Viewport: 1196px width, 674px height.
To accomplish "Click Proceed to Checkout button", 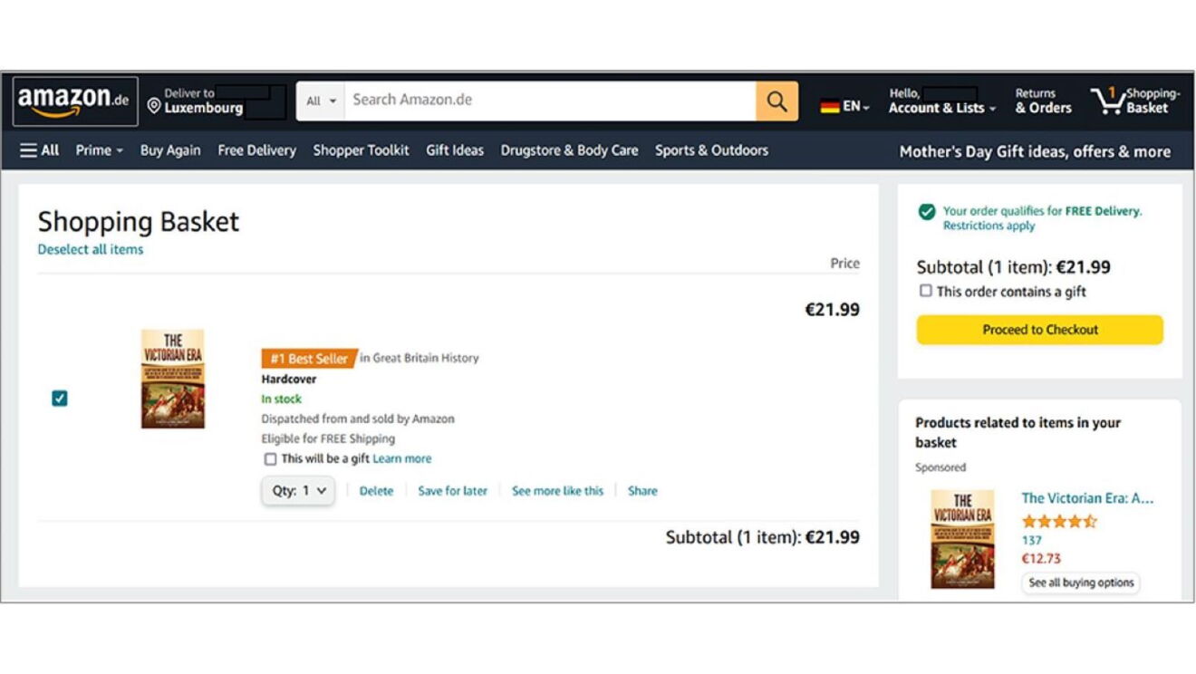I will click(x=1040, y=330).
